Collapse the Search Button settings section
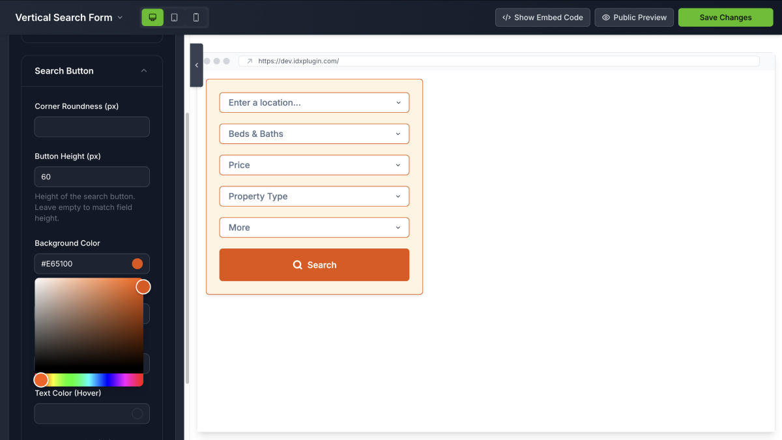This screenshot has width=782, height=440. tap(143, 70)
